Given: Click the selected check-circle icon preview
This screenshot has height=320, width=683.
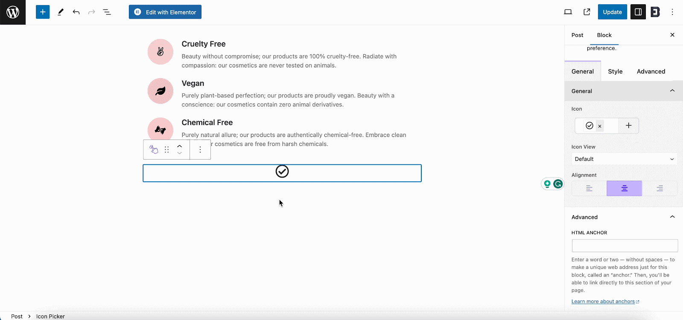Looking at the screenshot, I should click(590, 125).
